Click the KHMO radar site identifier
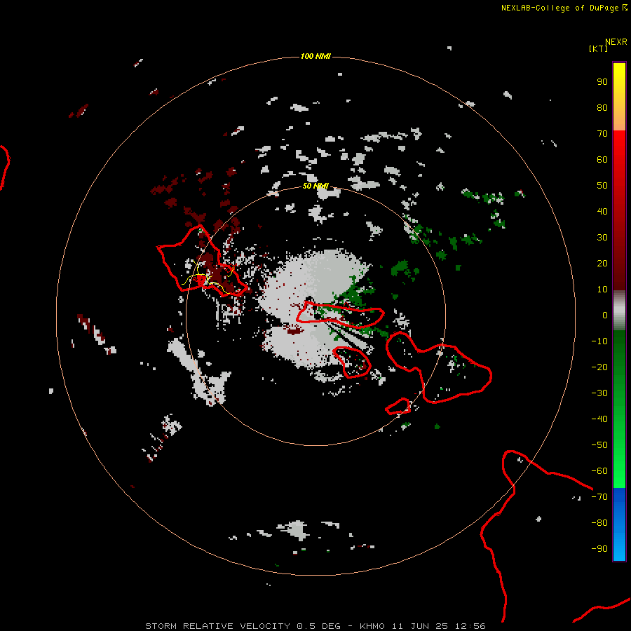The width and height of the screenshot is (631, 631). click(x=372, y=626)
